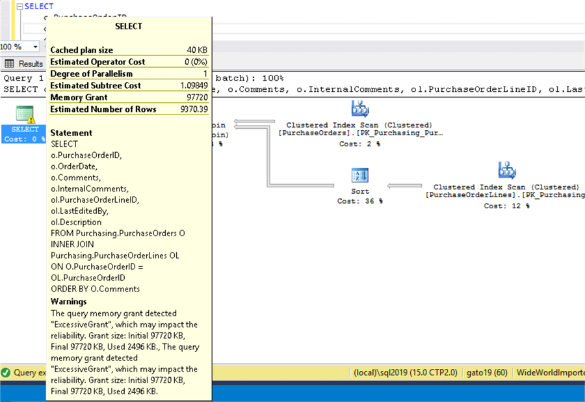Click the (local)\sql2019 server status item
Viewport: 585px width, 402px height.
point(404,373)
